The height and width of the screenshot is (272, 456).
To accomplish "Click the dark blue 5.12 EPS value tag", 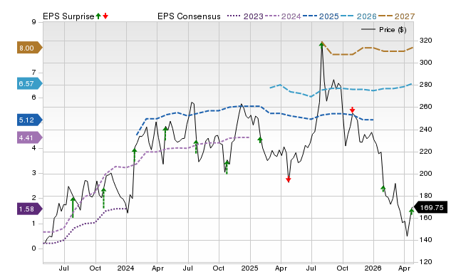I will (x=30, y=120).
